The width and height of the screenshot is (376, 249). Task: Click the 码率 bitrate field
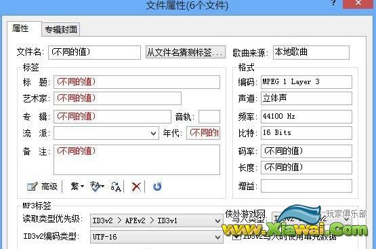click(x=306, y=151)
